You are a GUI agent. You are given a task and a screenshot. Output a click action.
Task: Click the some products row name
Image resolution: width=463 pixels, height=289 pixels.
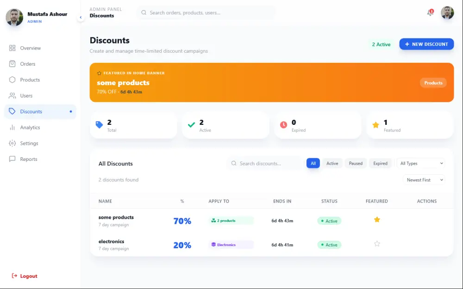tap(116, 217)
